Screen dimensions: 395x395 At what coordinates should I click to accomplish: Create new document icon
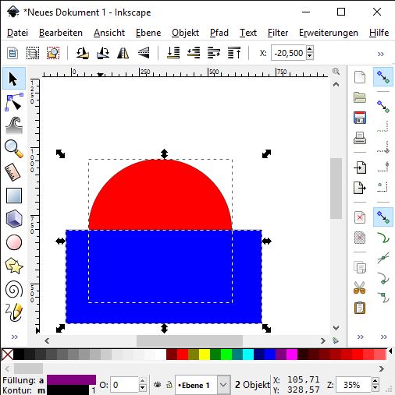(360, 77)
